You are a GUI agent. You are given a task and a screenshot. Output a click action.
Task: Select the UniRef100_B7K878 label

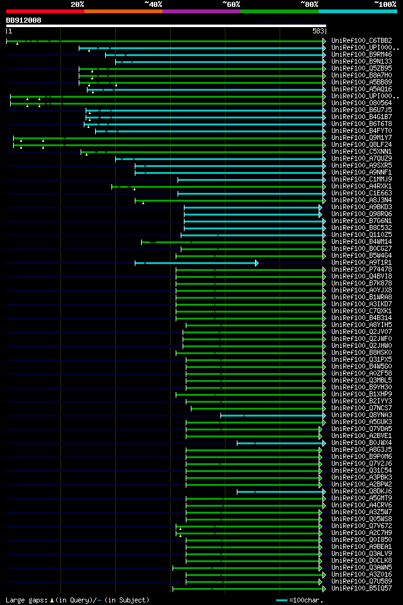[361, 284]
